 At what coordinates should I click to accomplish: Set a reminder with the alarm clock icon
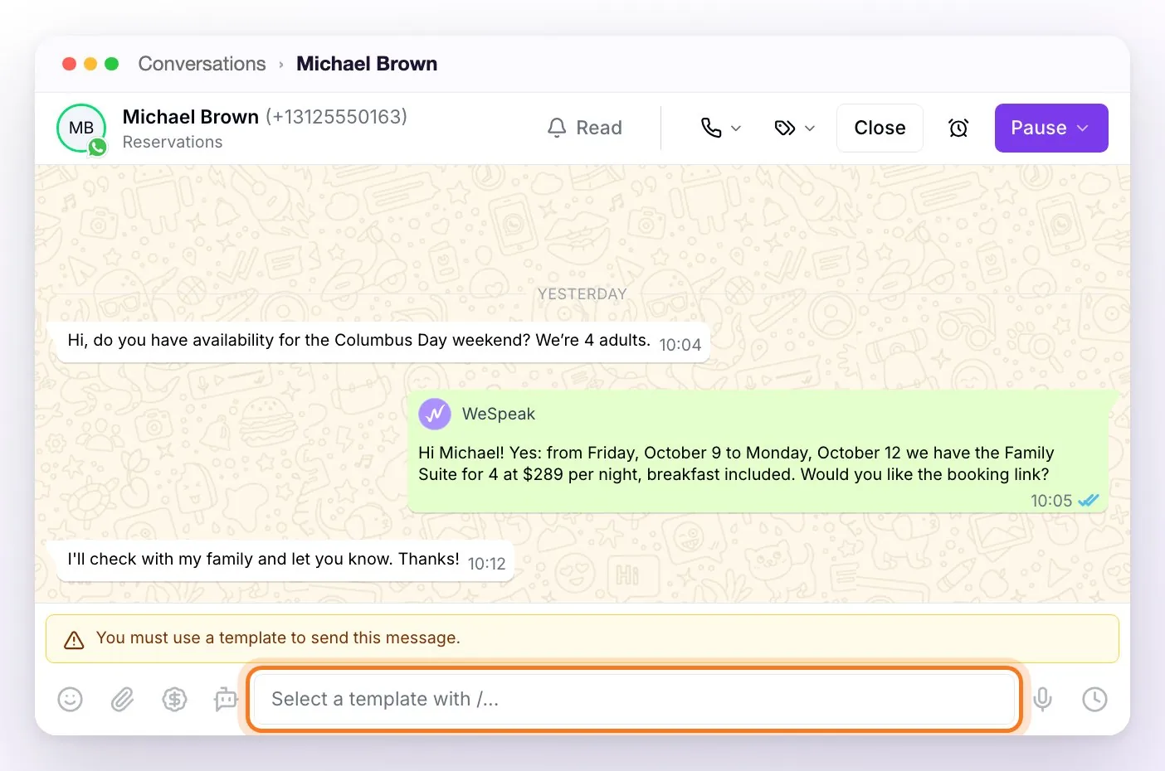tap(958, 128)
